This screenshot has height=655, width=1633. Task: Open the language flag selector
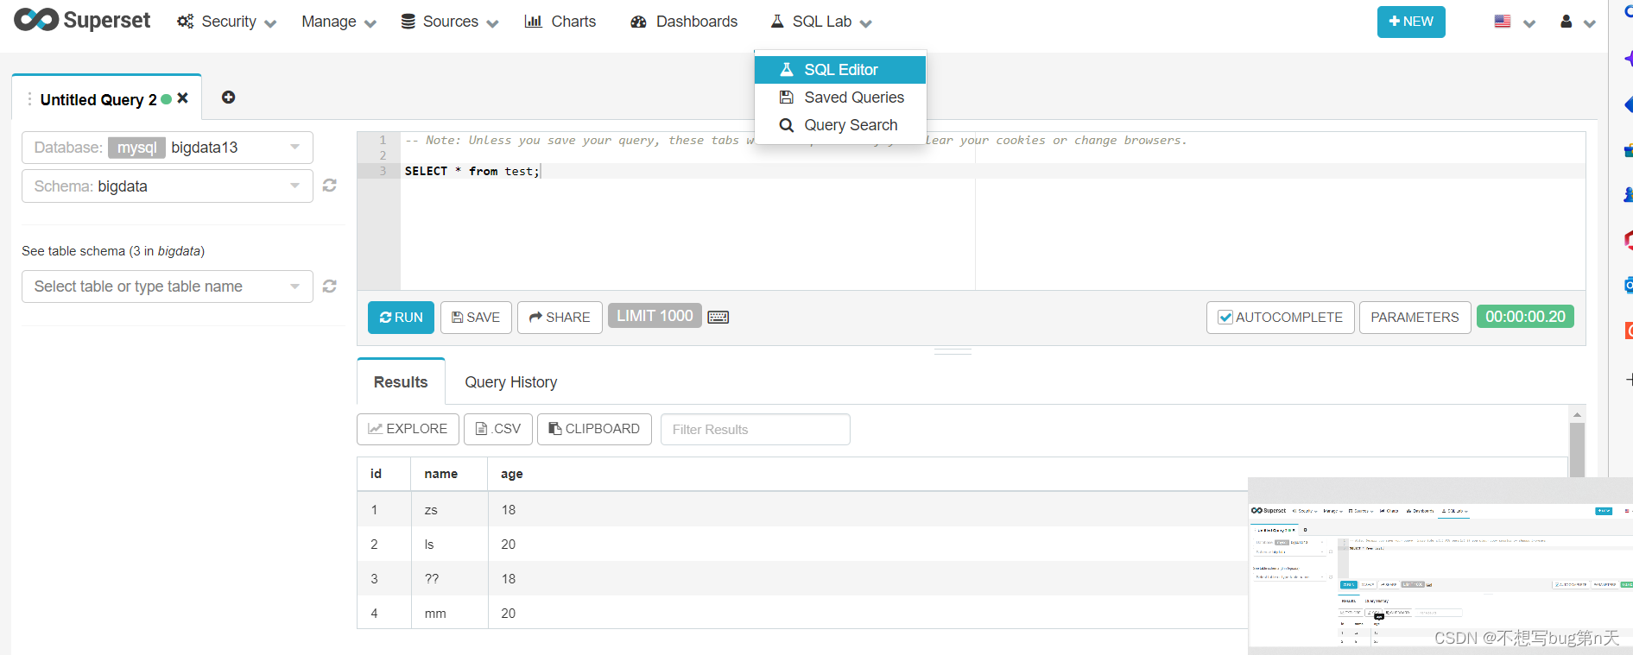pyautogui.click(x=1515, y=22)
